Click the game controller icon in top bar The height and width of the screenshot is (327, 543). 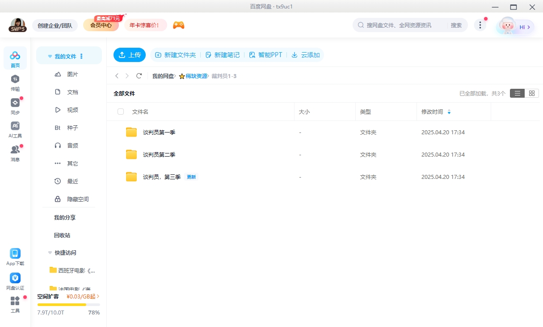tap(178, 25)
